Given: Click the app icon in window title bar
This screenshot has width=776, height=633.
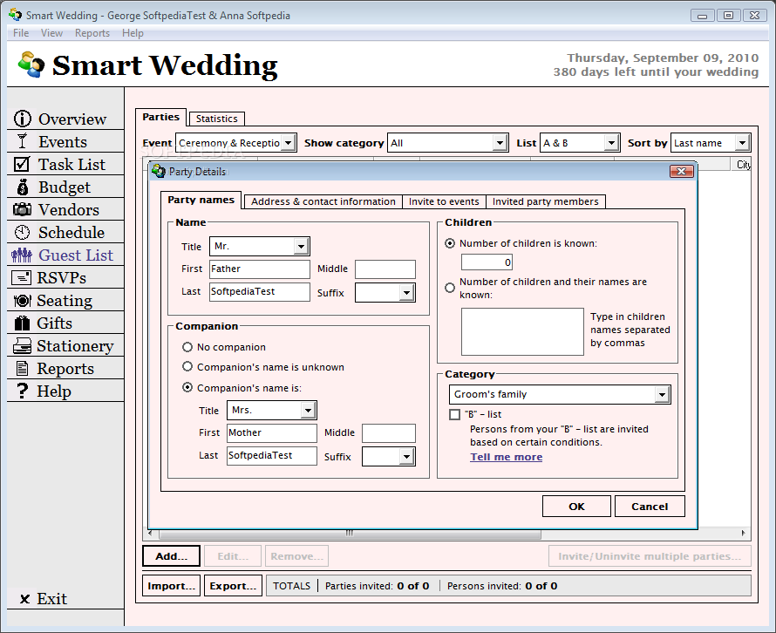Looking at the screenshot, I should (x=16, y=15).
